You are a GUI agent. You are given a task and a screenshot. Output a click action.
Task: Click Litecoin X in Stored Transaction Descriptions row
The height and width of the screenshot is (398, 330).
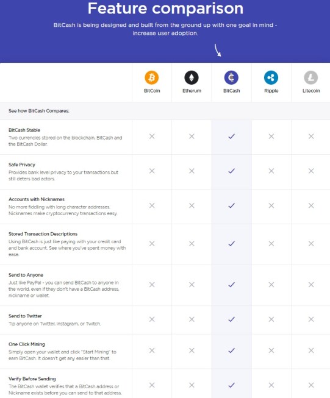(x=311, y=244)
